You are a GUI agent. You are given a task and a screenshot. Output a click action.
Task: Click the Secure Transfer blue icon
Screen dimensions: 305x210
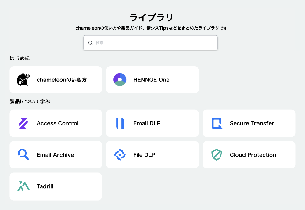tap(217, 123)
